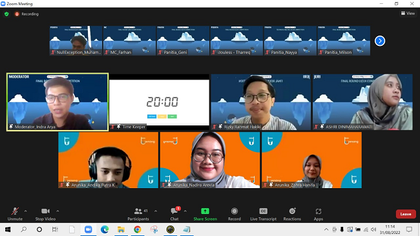Image resolution: width=420 pixels, height=236 pixels.
Task: Unmute the microphone
Action: coord(15,214)
